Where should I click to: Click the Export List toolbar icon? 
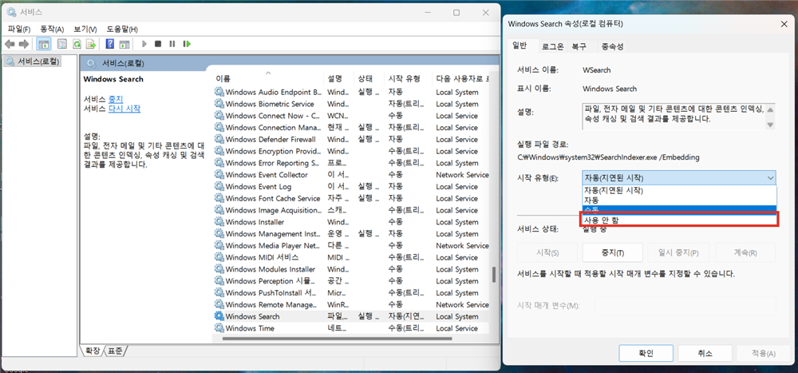tap(91, 45)
